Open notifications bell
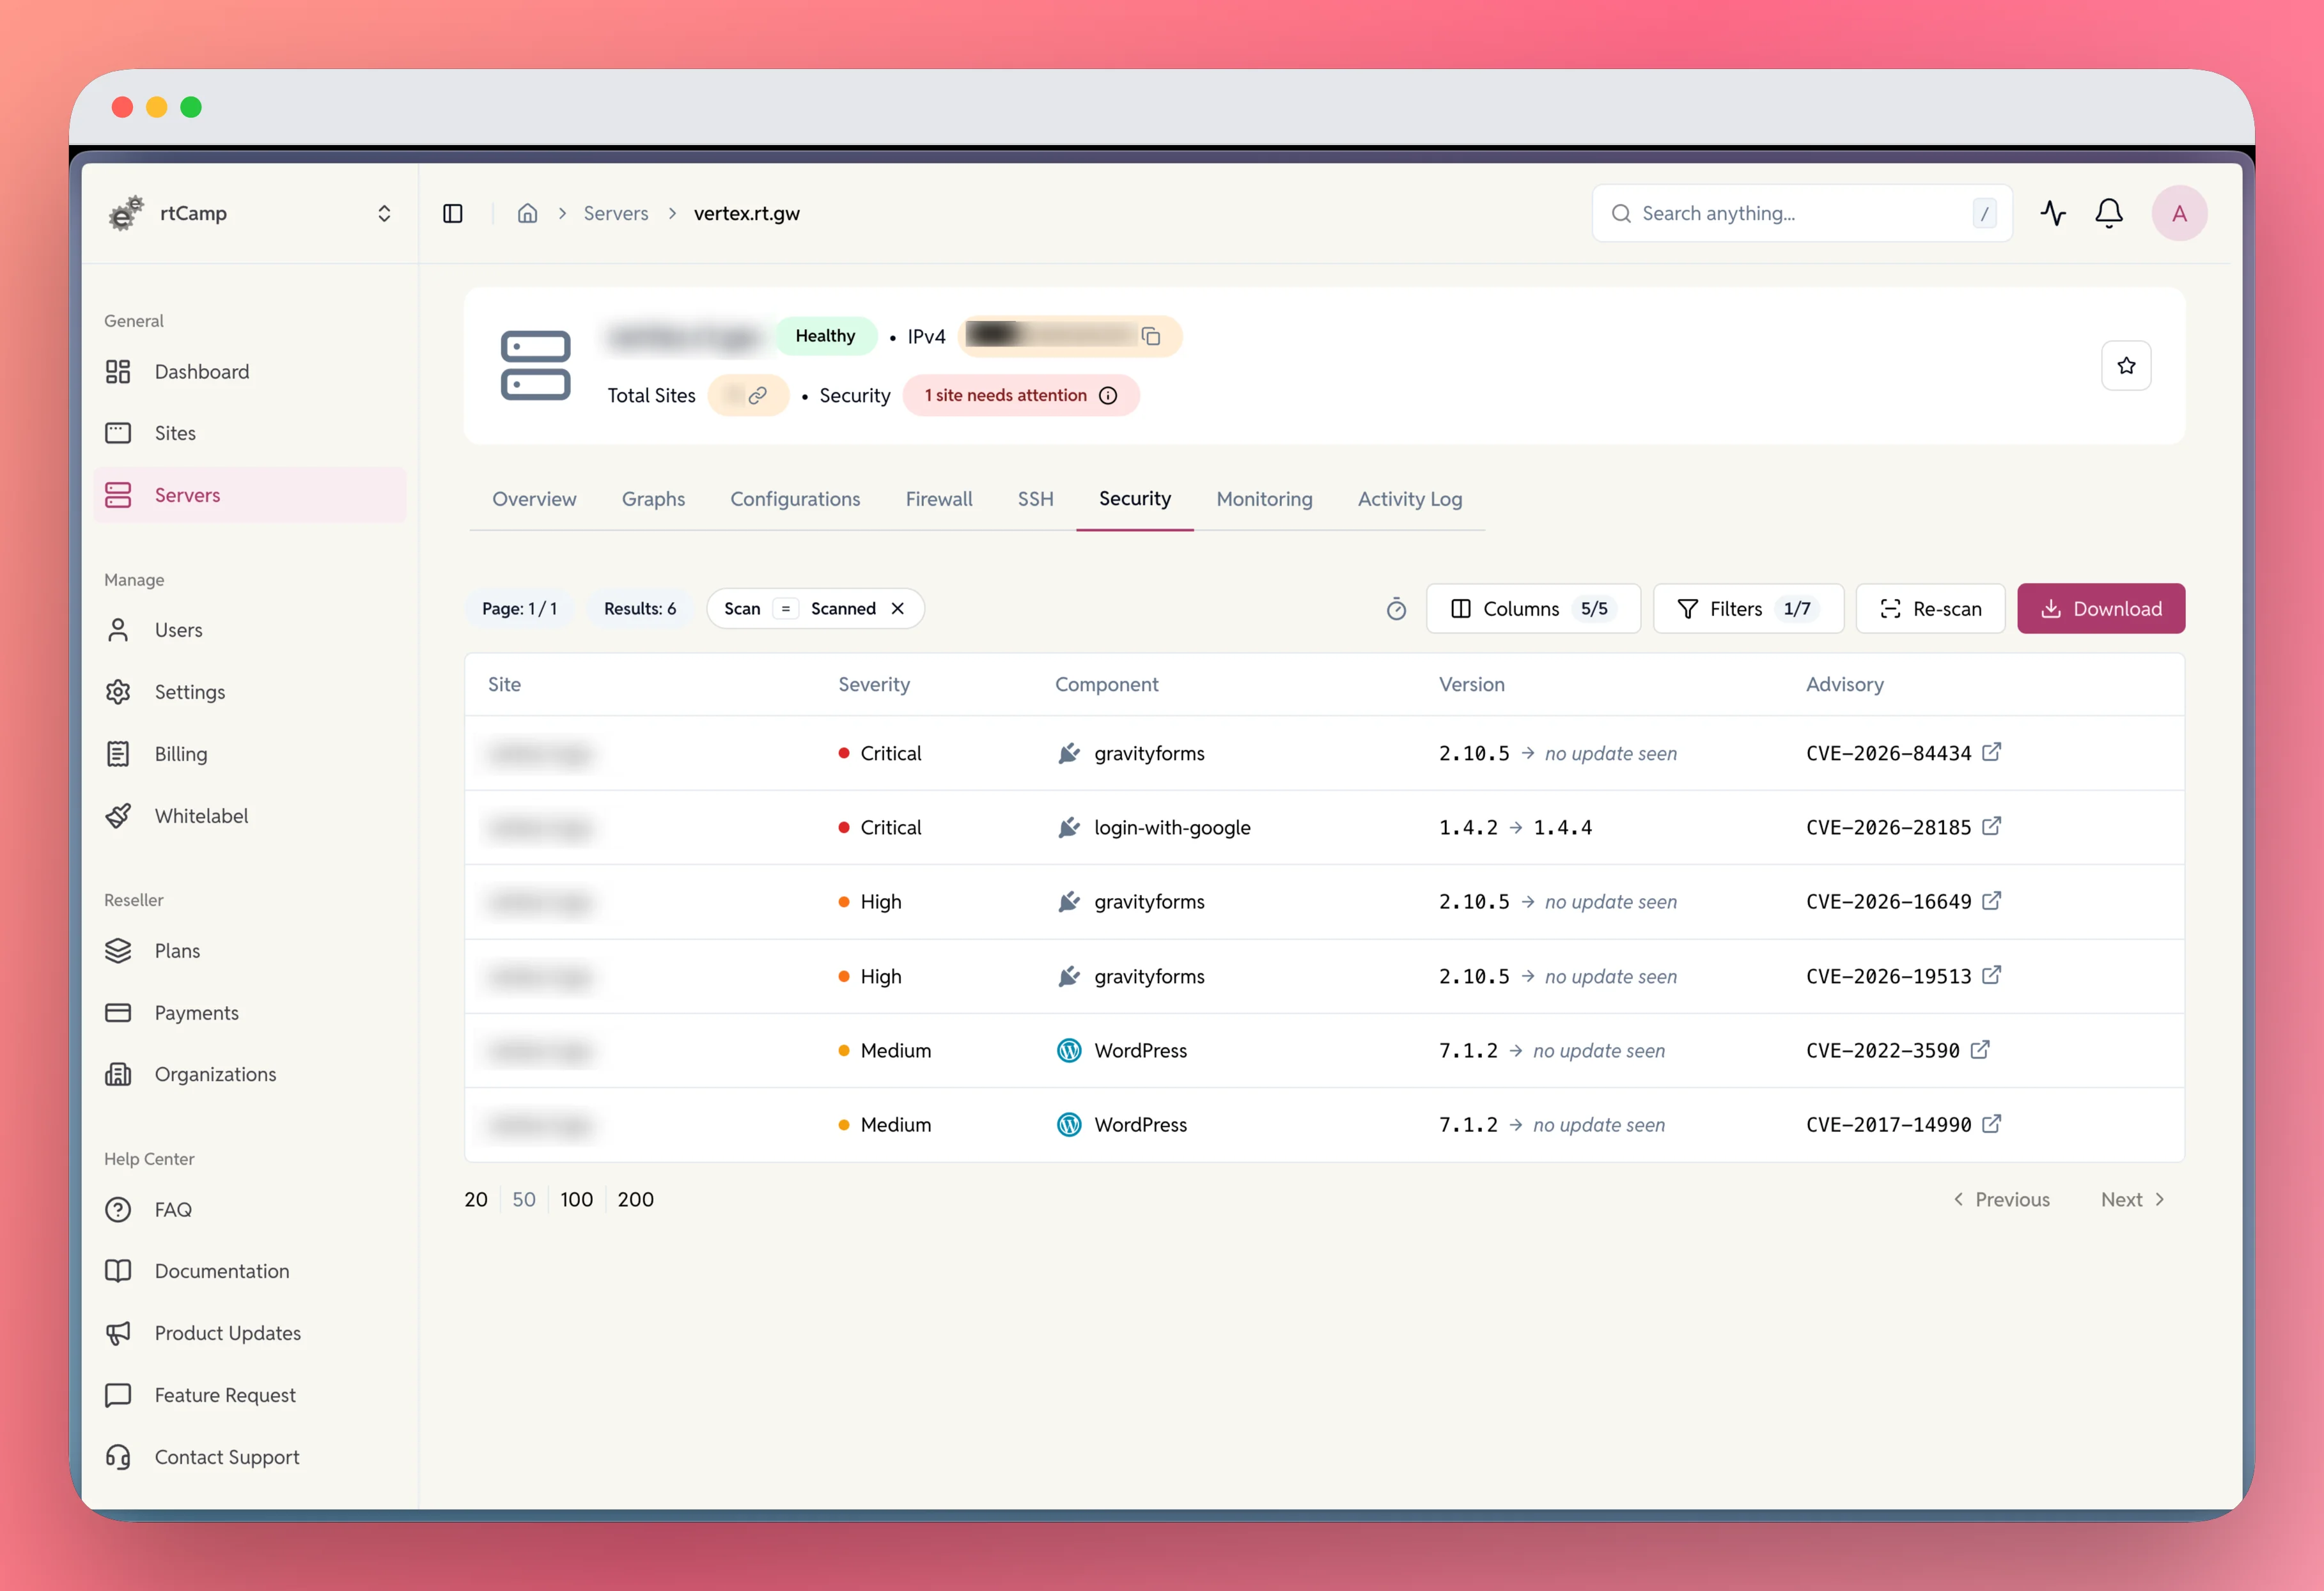This screenshot has height=1591, width=2324. [x=2109, y=213]
